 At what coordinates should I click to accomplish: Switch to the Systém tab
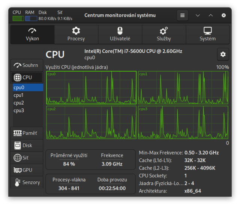[208, 35]
